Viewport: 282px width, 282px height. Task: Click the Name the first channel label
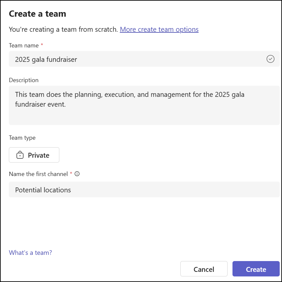click(39, 174)
